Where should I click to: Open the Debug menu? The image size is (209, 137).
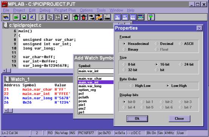click(45, 10)
